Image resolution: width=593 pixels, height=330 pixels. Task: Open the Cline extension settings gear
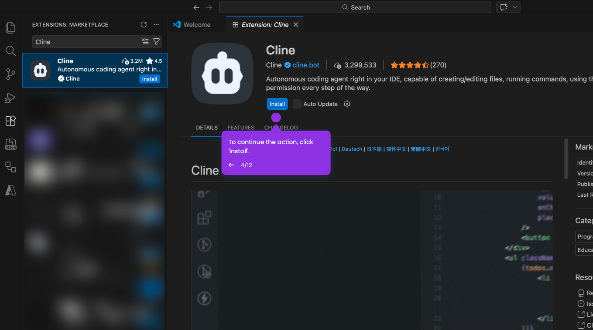tap(347, 104)
